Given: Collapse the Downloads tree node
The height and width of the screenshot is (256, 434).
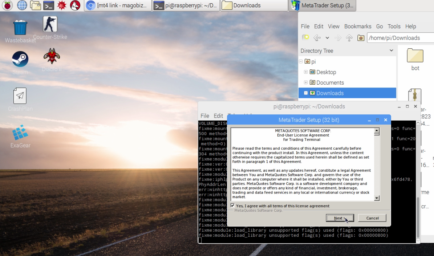Looking at the screenshot, I should 306,93.
